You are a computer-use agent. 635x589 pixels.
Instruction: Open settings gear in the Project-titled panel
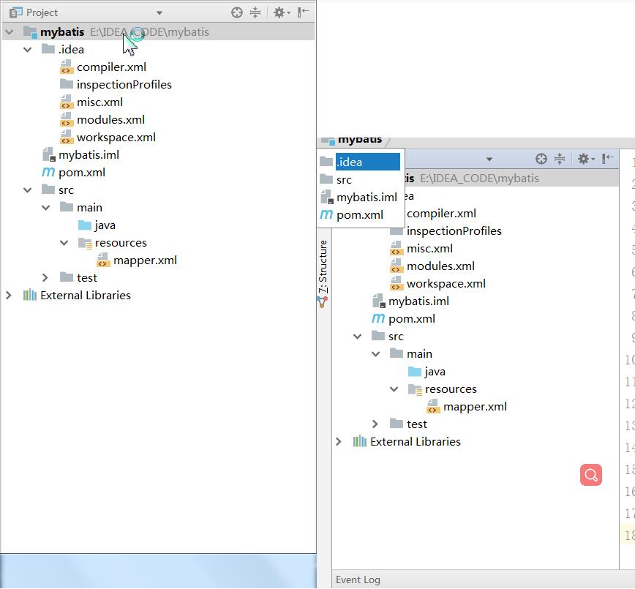click(282, 12)
